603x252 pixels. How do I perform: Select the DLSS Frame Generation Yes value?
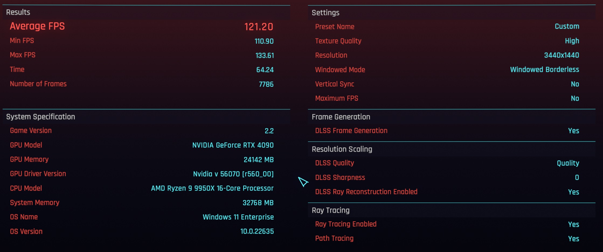click(574, 131)
